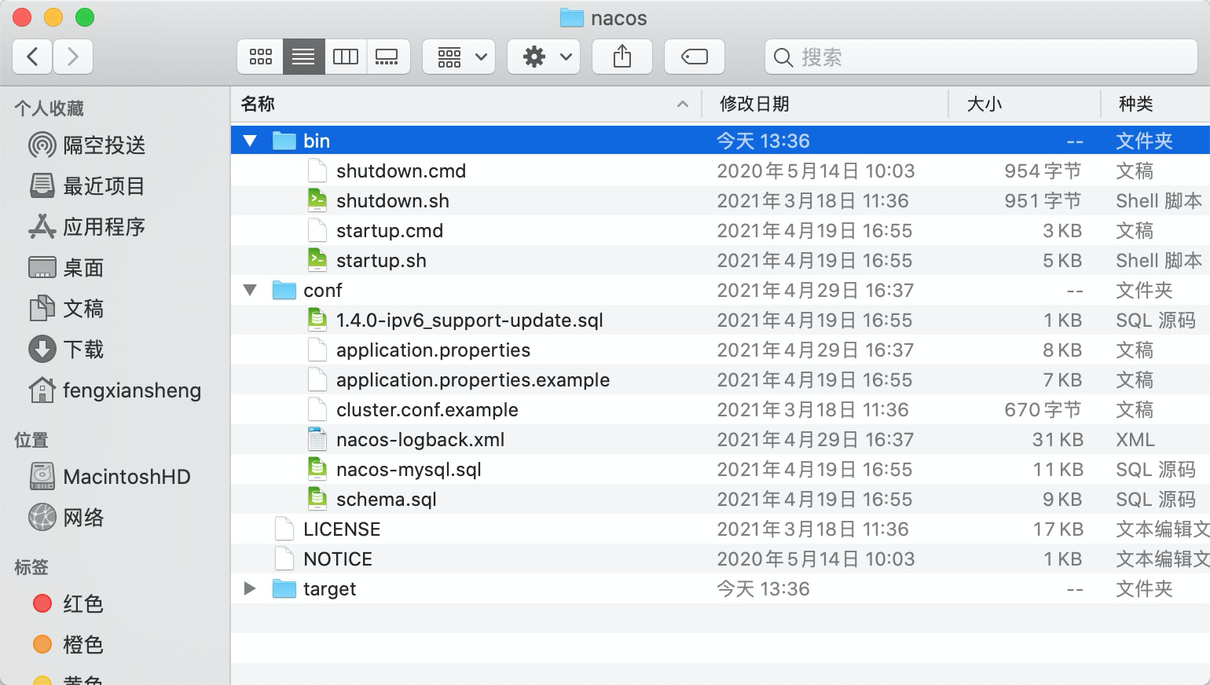Select the shutdown.cmd file icon
1210x685 pixels.
pos(317,170)
